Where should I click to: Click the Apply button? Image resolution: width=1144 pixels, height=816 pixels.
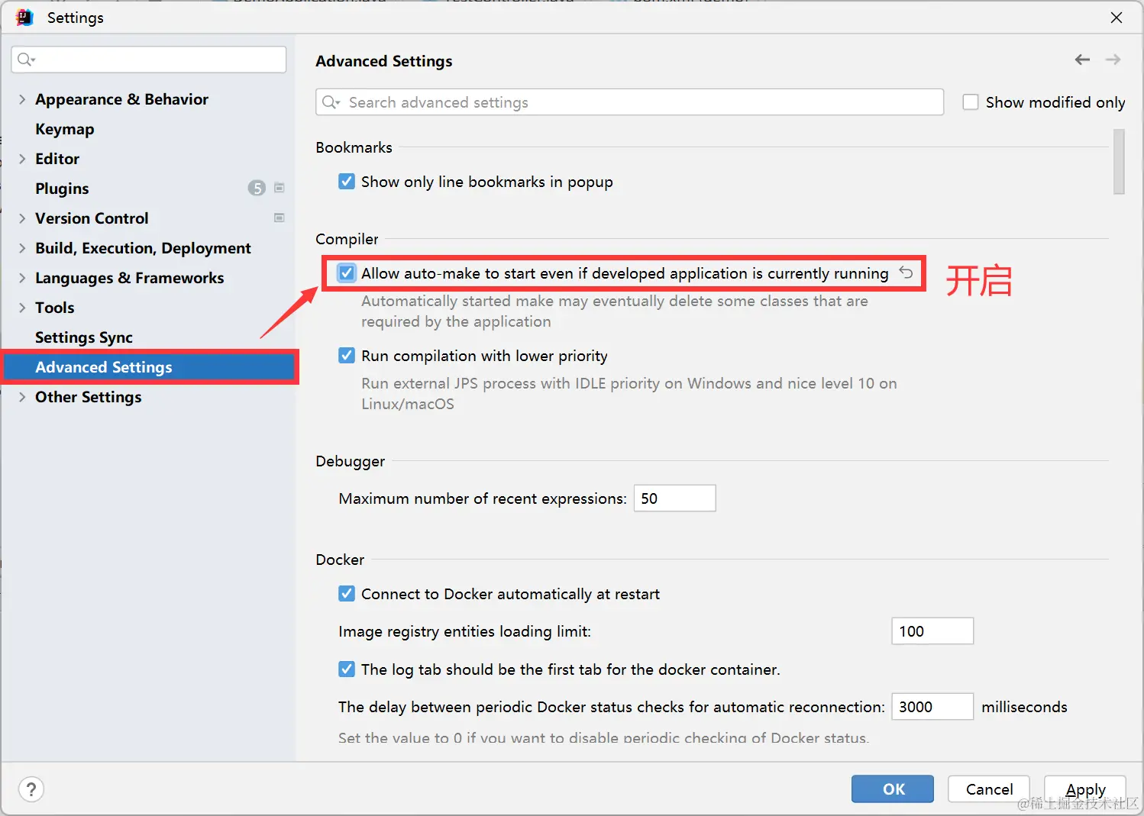(x=1085, y=789)
